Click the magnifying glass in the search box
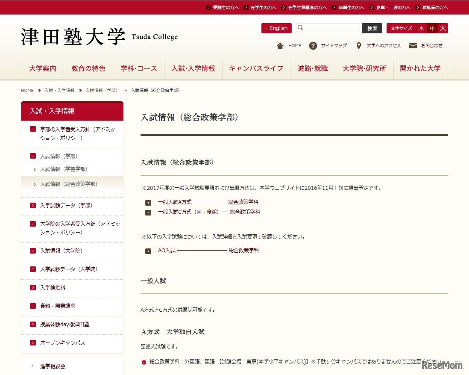This screenshot has width=469, height=375. click(x=301, y=27)
